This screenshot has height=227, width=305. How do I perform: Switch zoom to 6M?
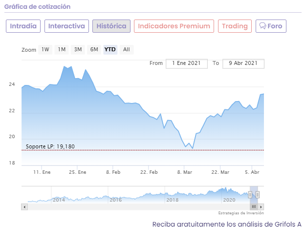point(94,49)
